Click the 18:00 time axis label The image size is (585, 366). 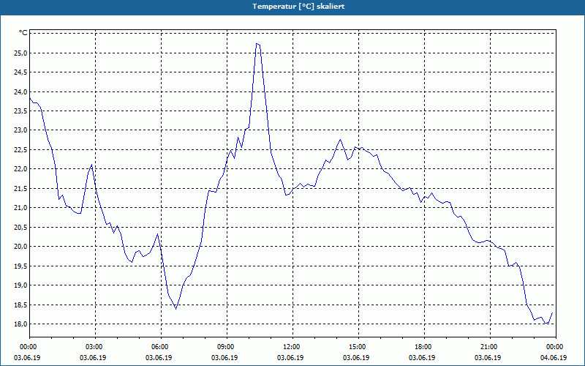(424, 347)
